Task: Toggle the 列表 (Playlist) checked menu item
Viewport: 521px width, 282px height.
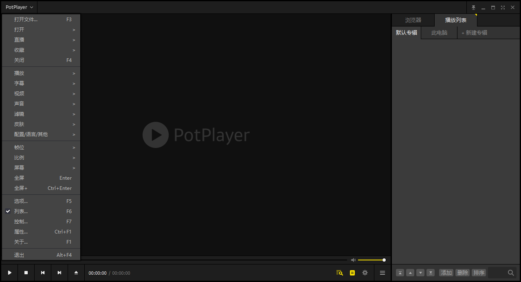Action: (21, 211)
